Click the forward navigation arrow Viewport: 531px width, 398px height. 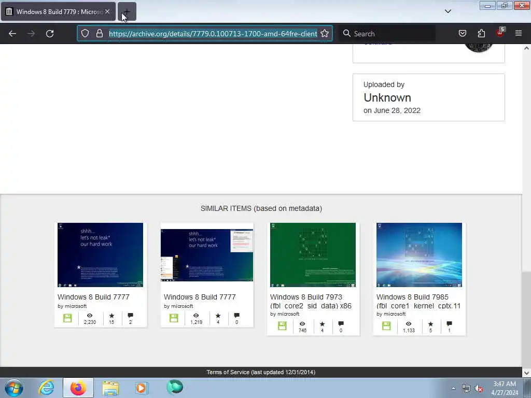click(31, 34)
